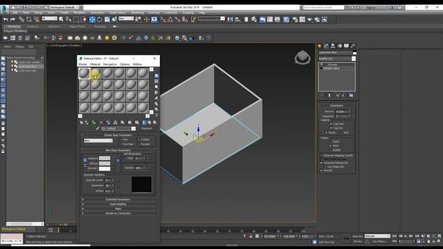Open the Modify command panel tab
The height and width of the screenshot is (249, 443).
[326, 46]
